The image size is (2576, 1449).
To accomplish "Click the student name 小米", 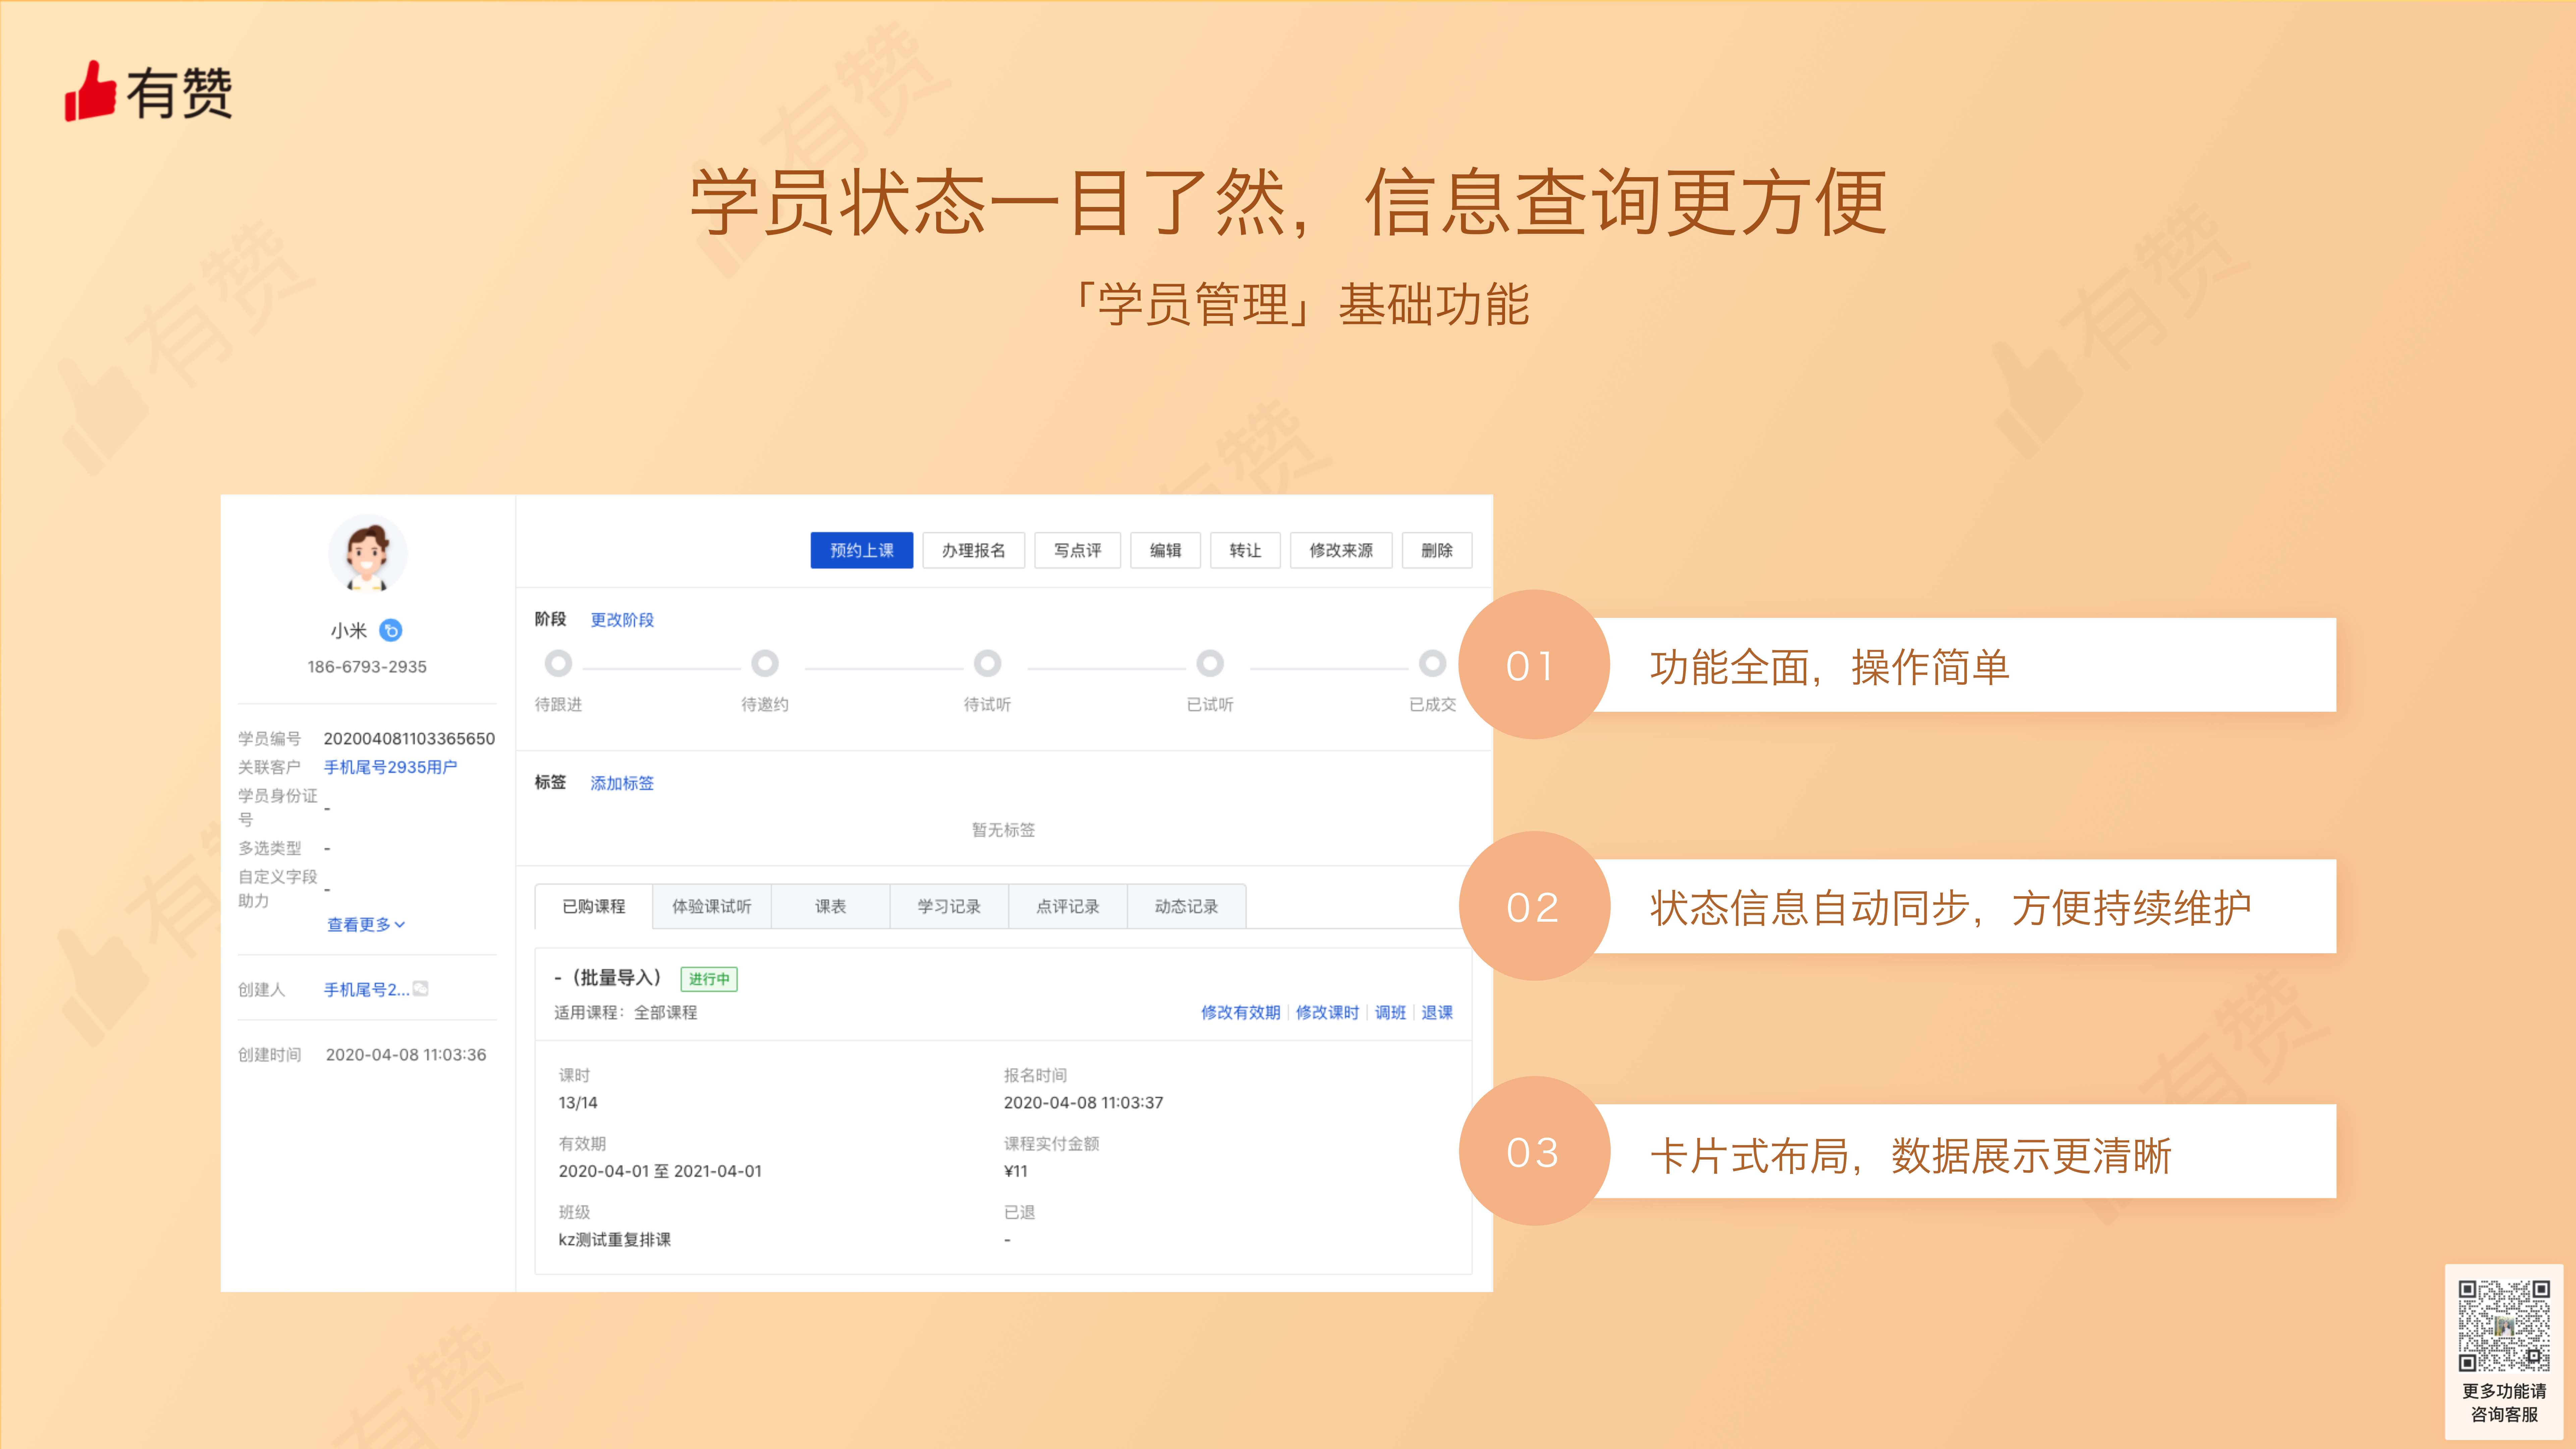I will click(x=349, y=631).
